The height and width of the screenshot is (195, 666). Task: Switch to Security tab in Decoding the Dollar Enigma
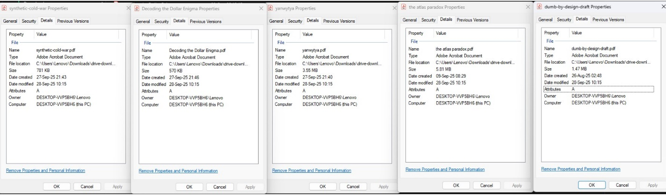162,21
